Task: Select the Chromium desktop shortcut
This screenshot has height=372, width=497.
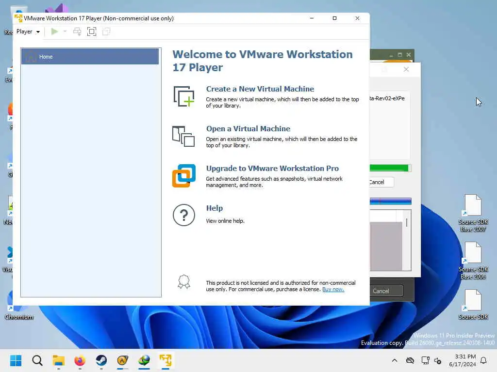Action: click(x=19, y=305)
